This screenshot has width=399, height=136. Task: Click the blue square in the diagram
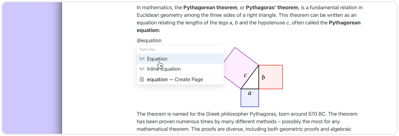click(250, 100)
